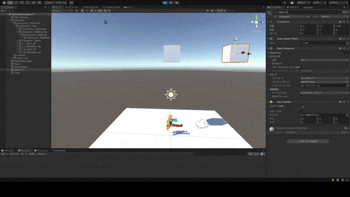Toggle pivot mode 中心 button
350x197 pixels.
(50, 3)
